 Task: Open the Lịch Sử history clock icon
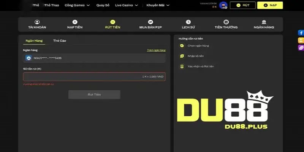[x=188, y=22]
